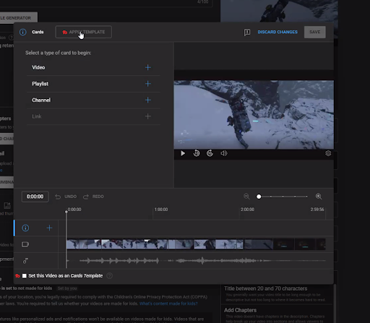Image resolution: width=370 pixels, height=323 pixels.
Task: Click the timeline zoom slider handle
Action: 259,197
